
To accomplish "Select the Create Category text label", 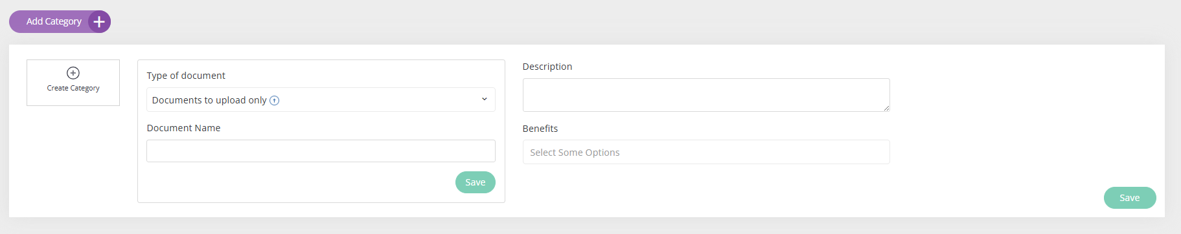I will click(73, 88).
